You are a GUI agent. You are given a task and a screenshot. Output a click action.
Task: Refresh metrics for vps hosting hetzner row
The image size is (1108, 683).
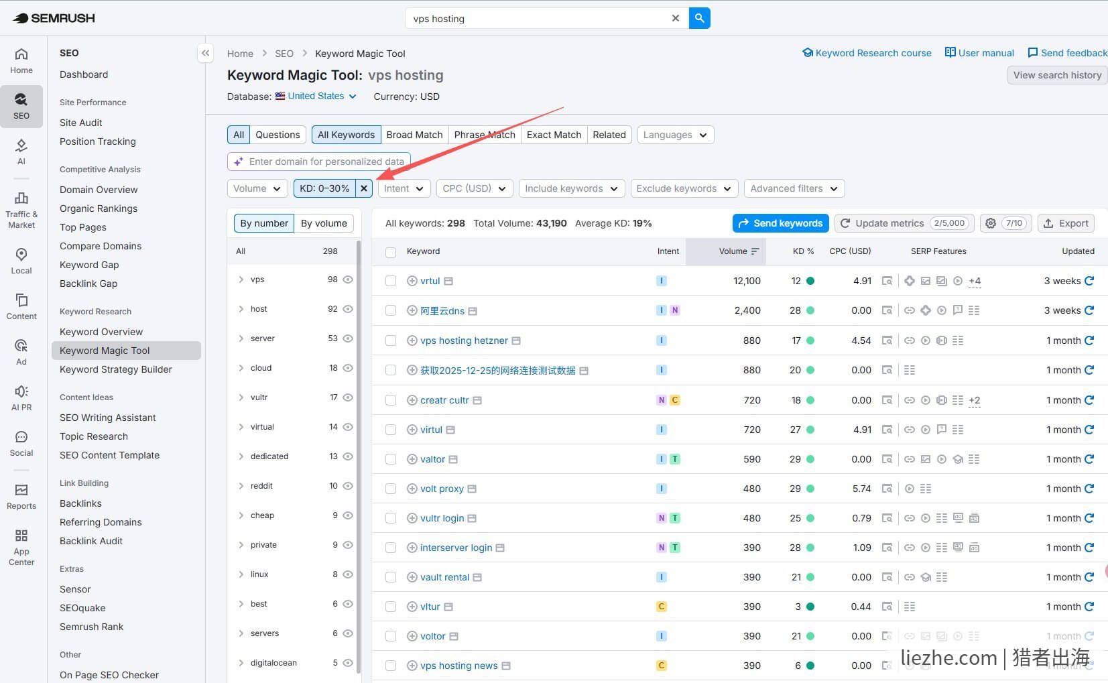[1089, 340]
